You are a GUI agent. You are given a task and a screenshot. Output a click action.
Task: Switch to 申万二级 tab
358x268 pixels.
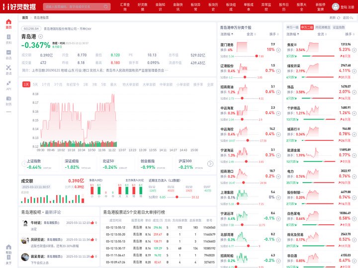[x=307, y=27]
